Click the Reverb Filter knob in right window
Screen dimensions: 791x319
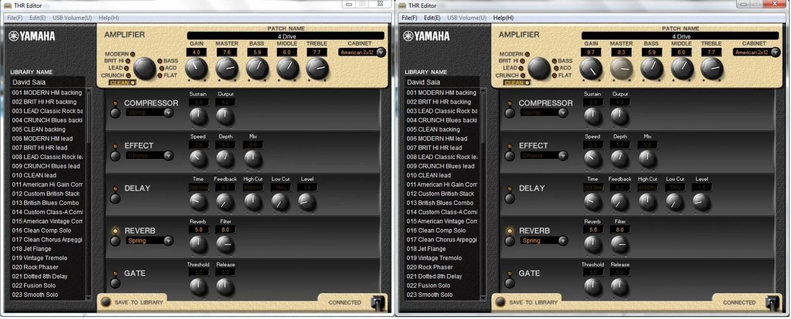pyautogui.click(x=620, y=244)
